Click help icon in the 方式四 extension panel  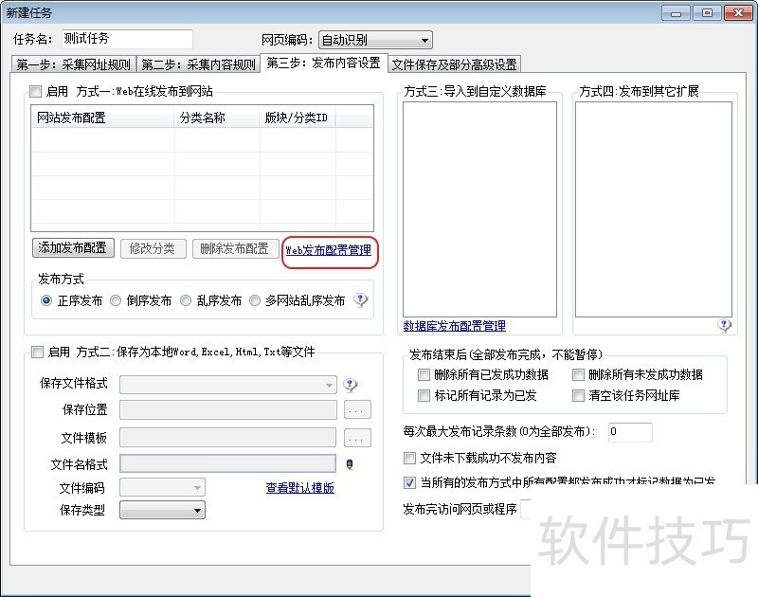click(x=725, y=325)
